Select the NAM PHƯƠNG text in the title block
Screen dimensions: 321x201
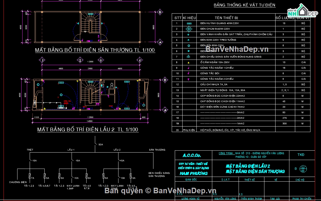pos(194,173)
